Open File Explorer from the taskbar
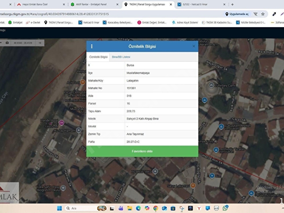Viewport: 284px width, 213px height. click(x=130, y=208)
